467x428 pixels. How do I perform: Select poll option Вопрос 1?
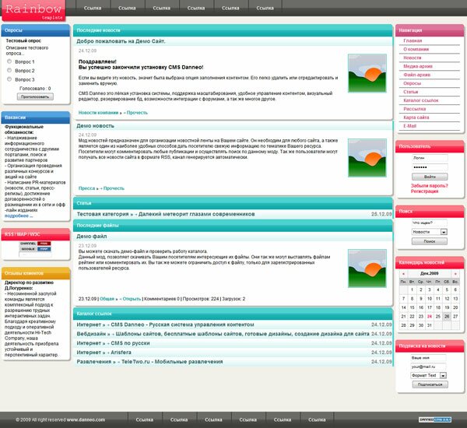pyautogui.click(x=9, y=61)
